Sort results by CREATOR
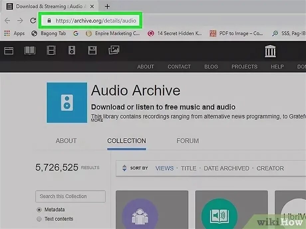306x229 pixels. coord(270,169)
